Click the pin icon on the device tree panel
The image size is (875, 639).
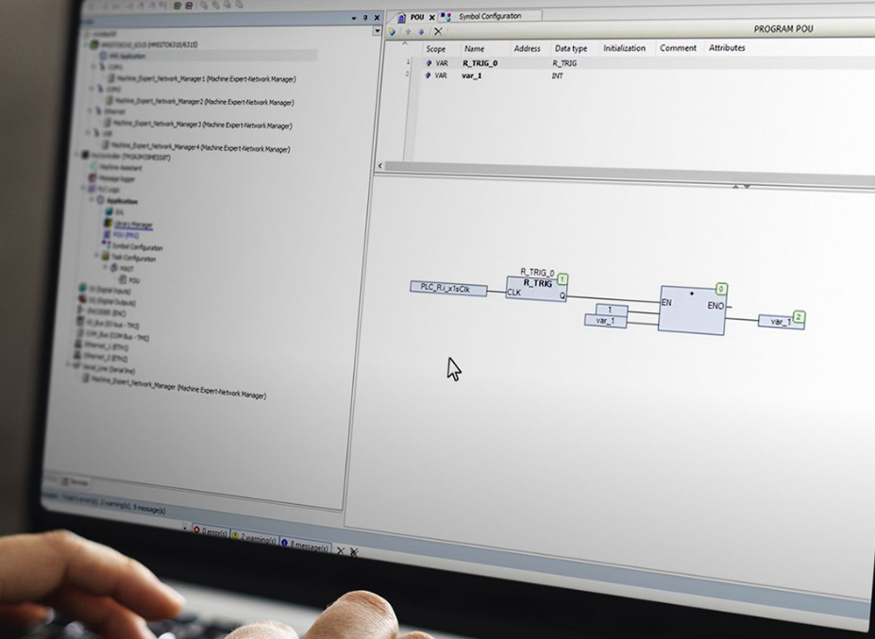pos(365,18)
